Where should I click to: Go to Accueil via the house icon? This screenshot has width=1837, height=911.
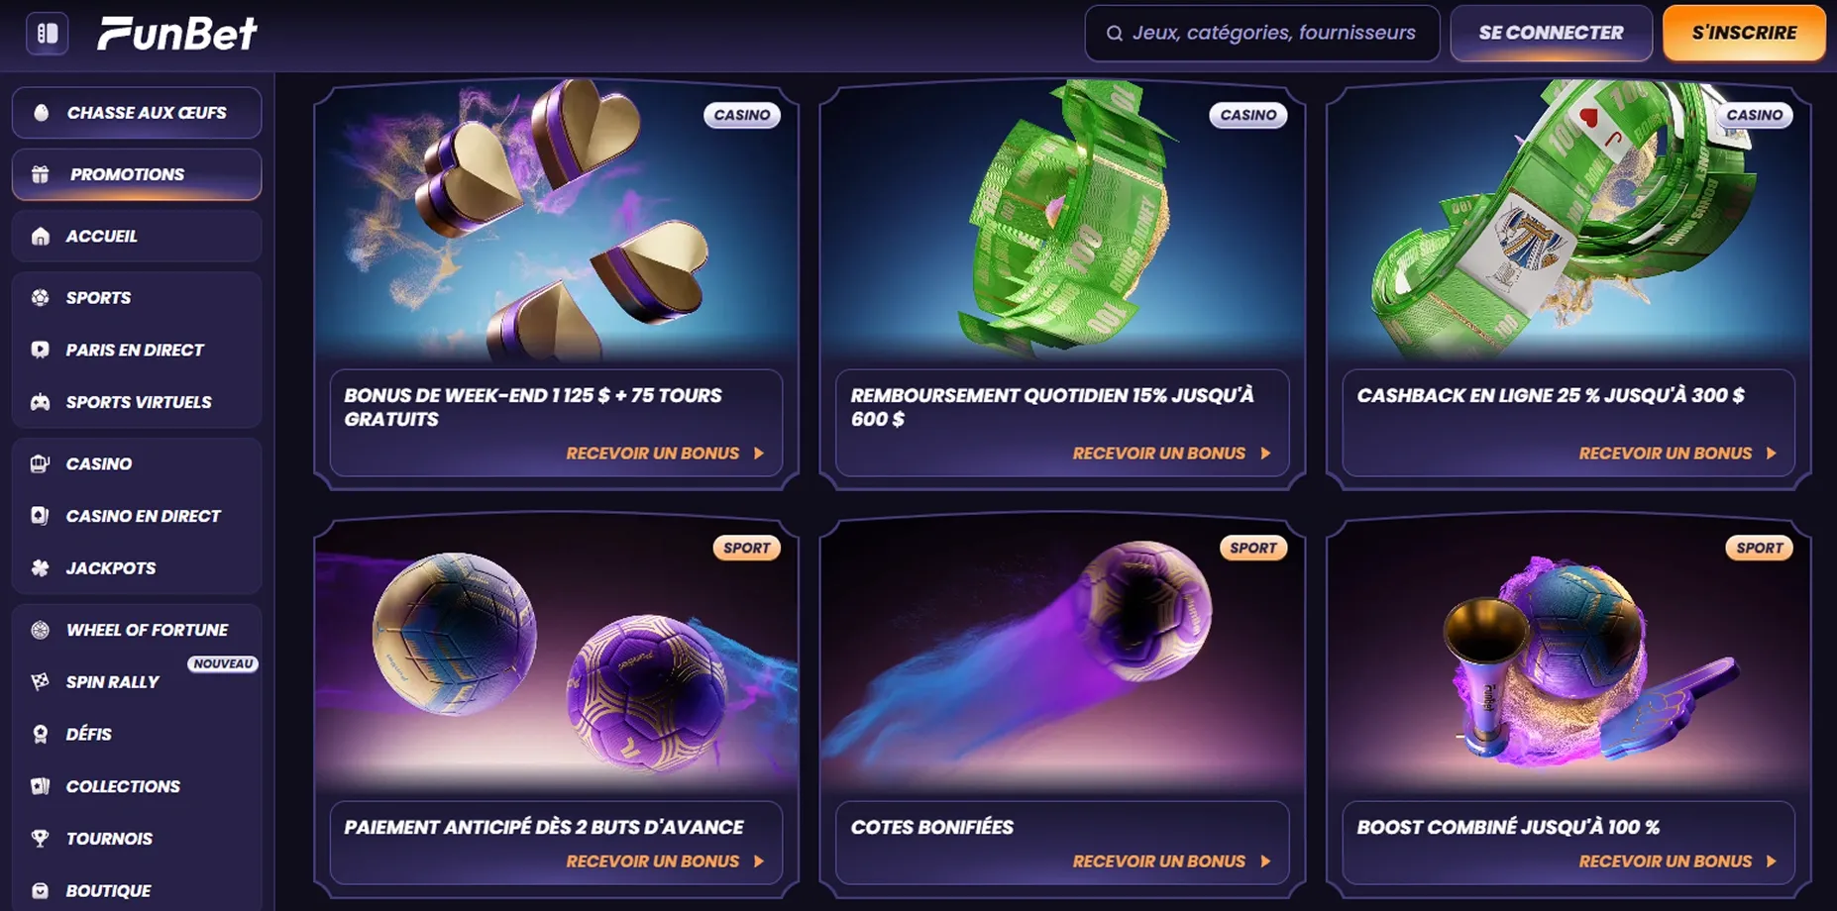pyautogui.click(x=41, y=237)
